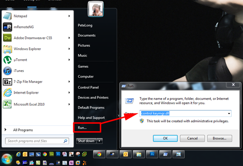Expand the Notepad jump list arrow
This screenshot has width=243, height=166.
pos(69,16)
